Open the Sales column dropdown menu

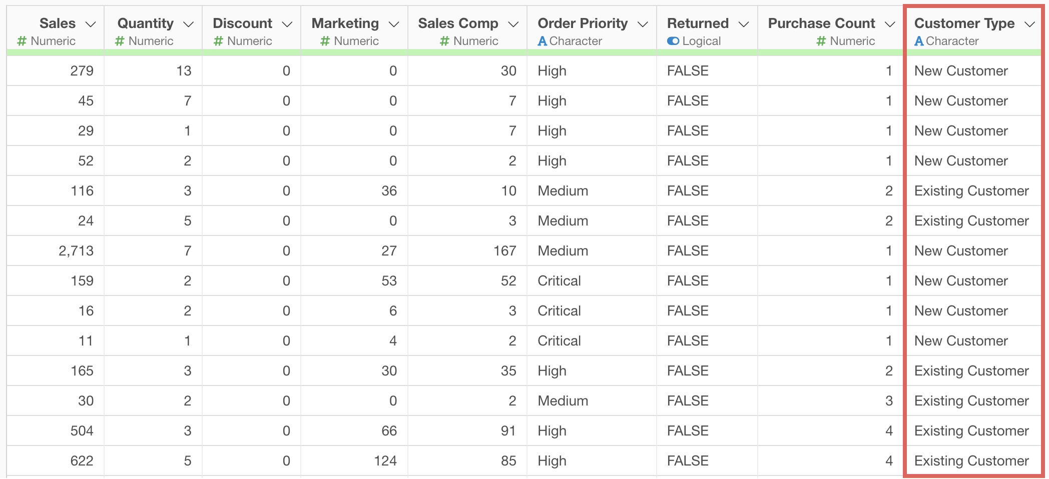coord(91,24)
